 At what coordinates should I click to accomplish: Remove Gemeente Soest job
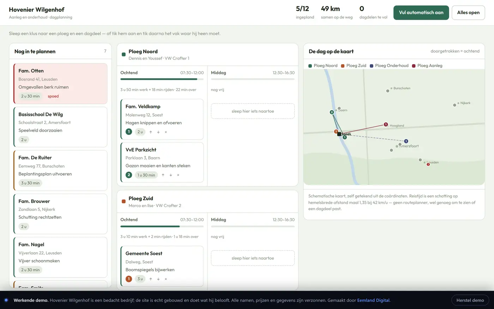tap(166, 279)
